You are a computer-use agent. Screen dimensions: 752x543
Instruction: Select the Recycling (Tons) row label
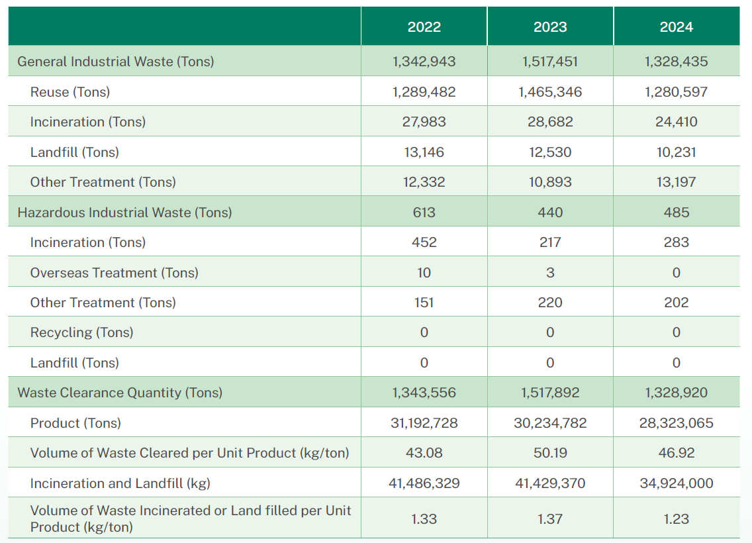[81, 332]
